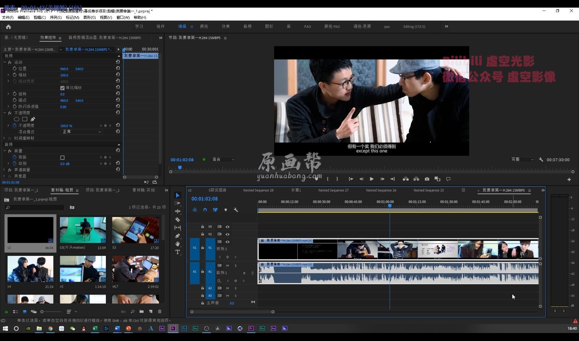The height and width of the screenshot is (341, 579).
Task: Click the program monitor scrub bar playhead
Action: click(180, 167)
